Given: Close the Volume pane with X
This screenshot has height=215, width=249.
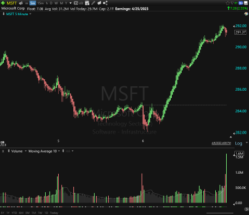Looking at the screenshot, I should [x=3, y=151].
